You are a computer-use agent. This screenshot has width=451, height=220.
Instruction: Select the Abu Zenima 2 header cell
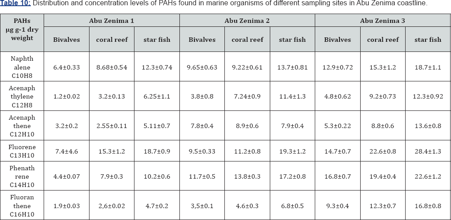[247, 20]
